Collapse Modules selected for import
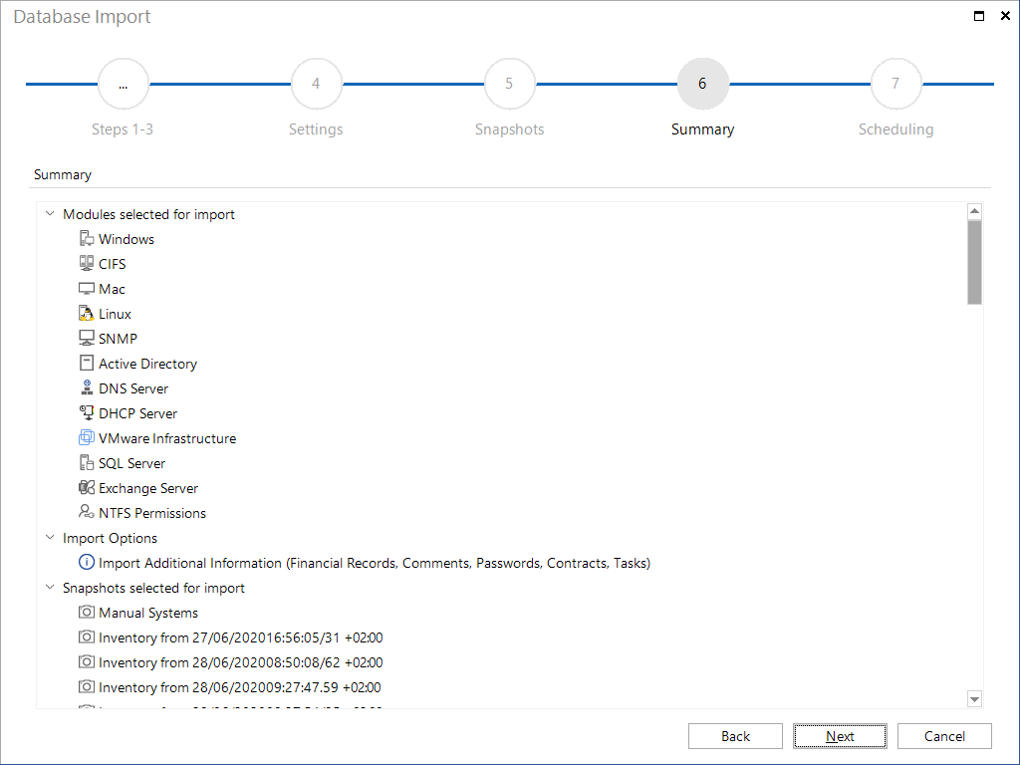The width and height of the screenshot is (1020, 765). (50, 213)
